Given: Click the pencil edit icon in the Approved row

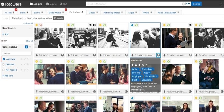Looking at the screenshot, I should [25, 59].
